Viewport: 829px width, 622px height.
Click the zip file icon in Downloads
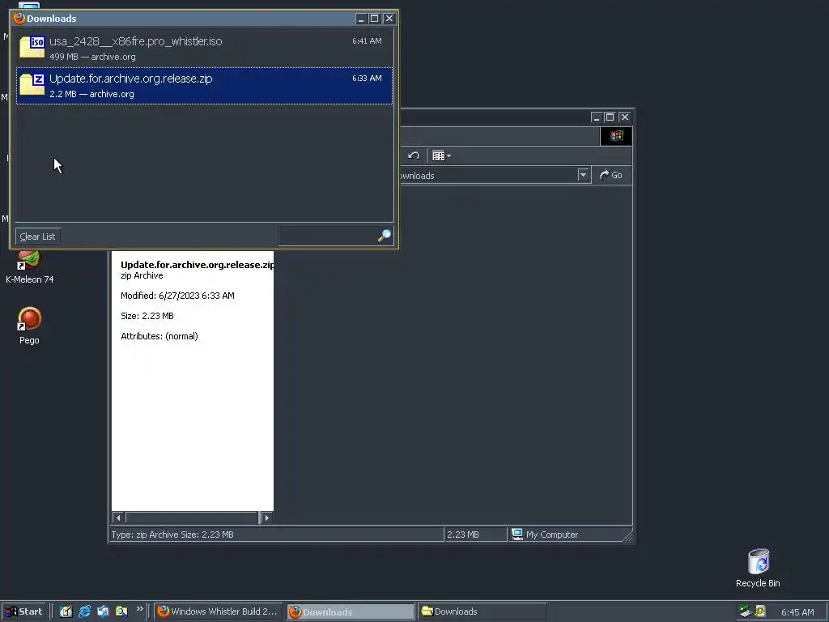pos(32,84)
